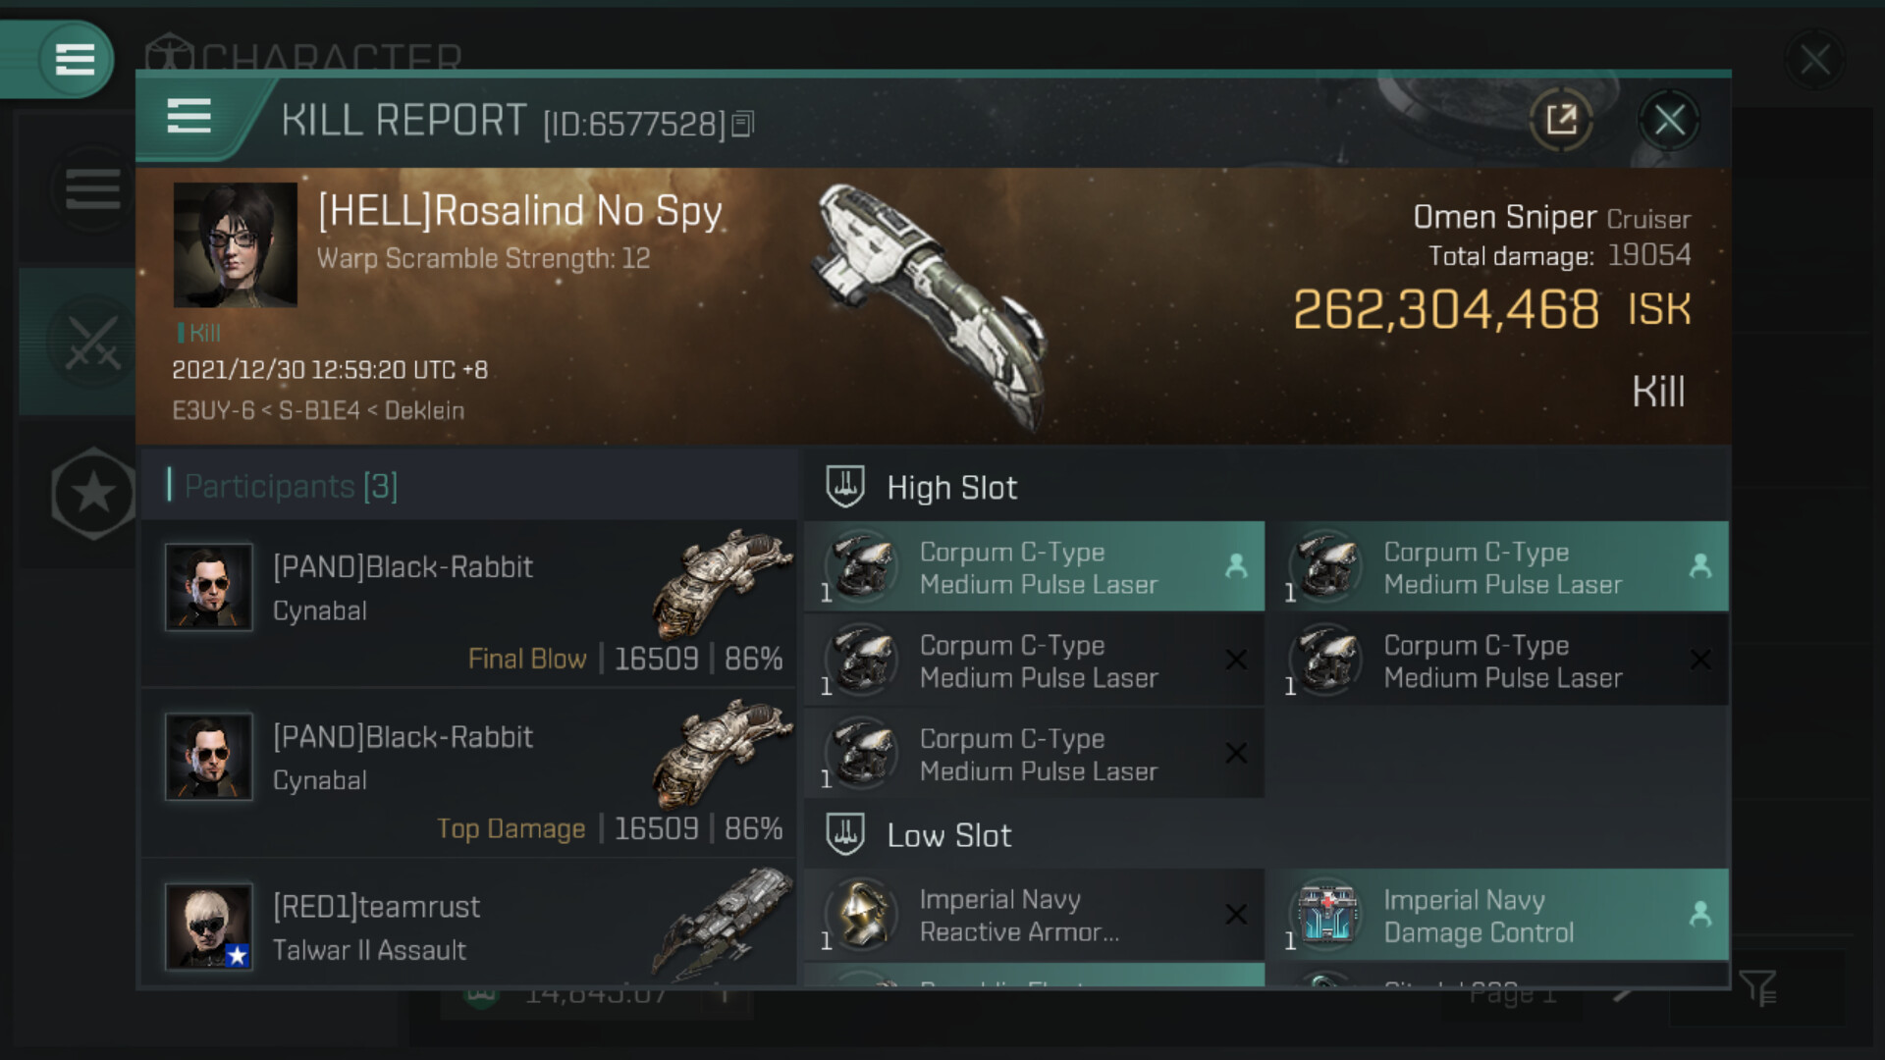The width and height of the screenshot is (1885, 1060).
Task: Select first dropped Corpum C-Type Medium Pulse Laser
Action: coord(1034,568)
